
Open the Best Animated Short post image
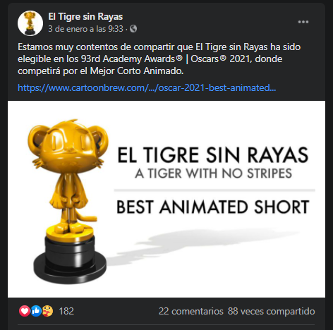(x=166, y=199)
